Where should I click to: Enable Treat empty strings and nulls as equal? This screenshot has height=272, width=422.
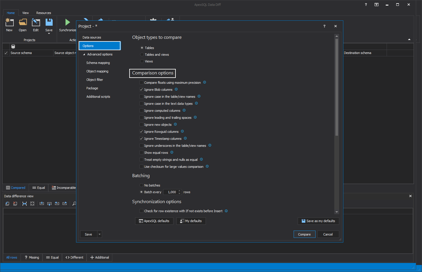click(x=142, y=160)
